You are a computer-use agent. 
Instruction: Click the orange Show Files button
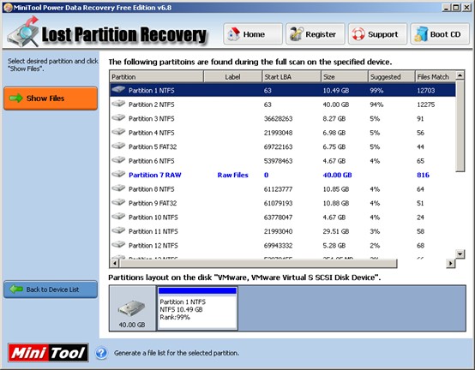click(51, 98)
